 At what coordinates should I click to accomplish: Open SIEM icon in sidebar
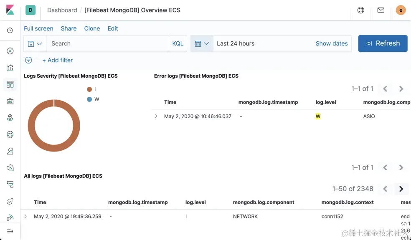tap(10, 218)
